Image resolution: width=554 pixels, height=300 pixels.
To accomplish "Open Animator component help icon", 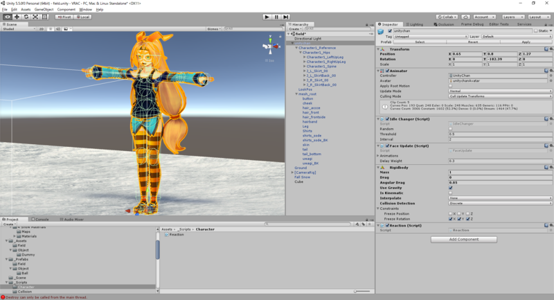I will click(x=546, y=71).
